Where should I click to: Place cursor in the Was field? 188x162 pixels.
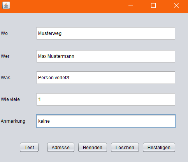(106, 77)
